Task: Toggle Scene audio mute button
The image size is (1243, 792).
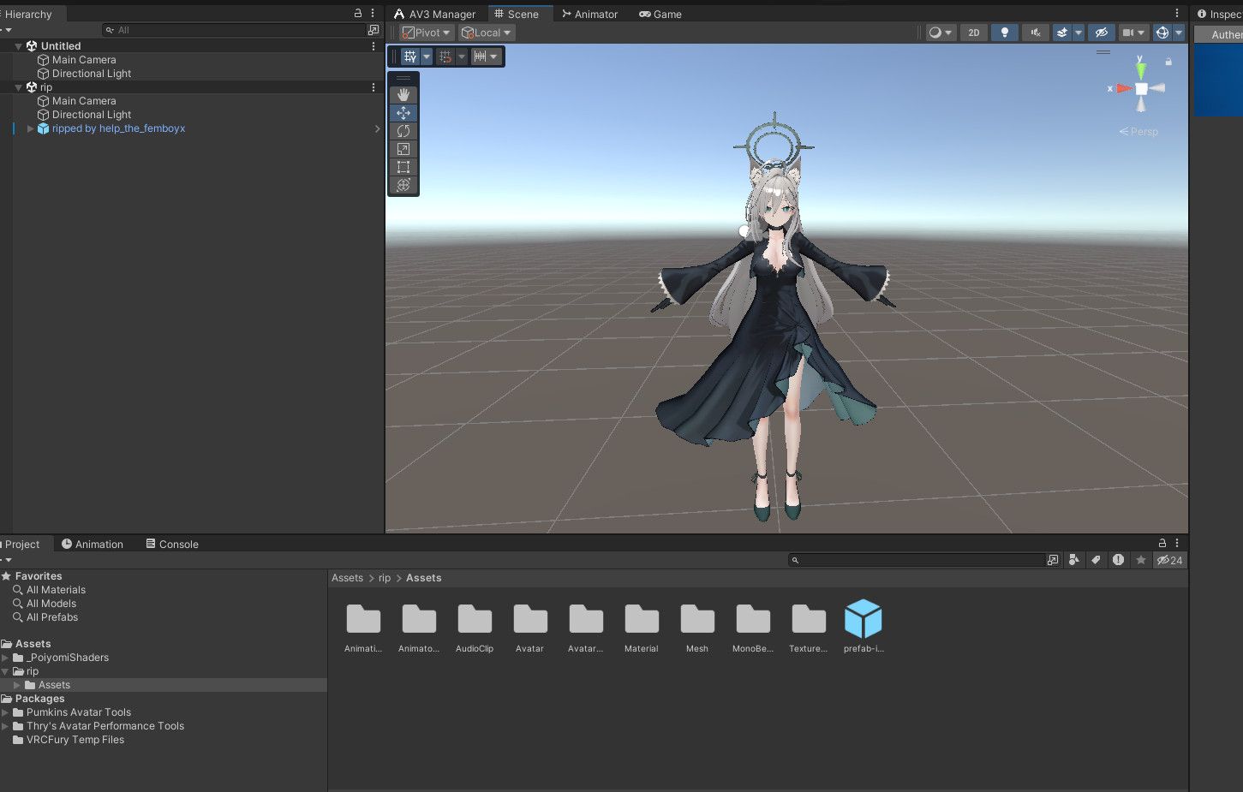Action: coord(1036,33)
